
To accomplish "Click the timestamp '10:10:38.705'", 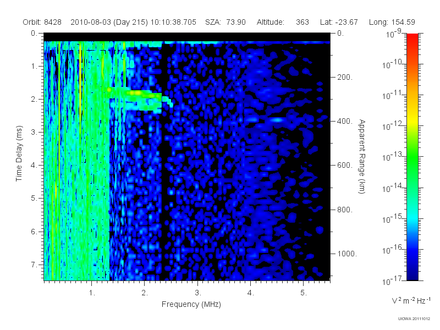I will (173, 22).
